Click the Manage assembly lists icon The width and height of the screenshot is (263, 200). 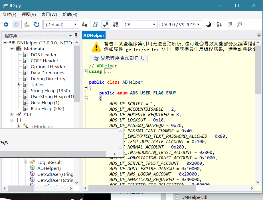[x=85, y=25]
